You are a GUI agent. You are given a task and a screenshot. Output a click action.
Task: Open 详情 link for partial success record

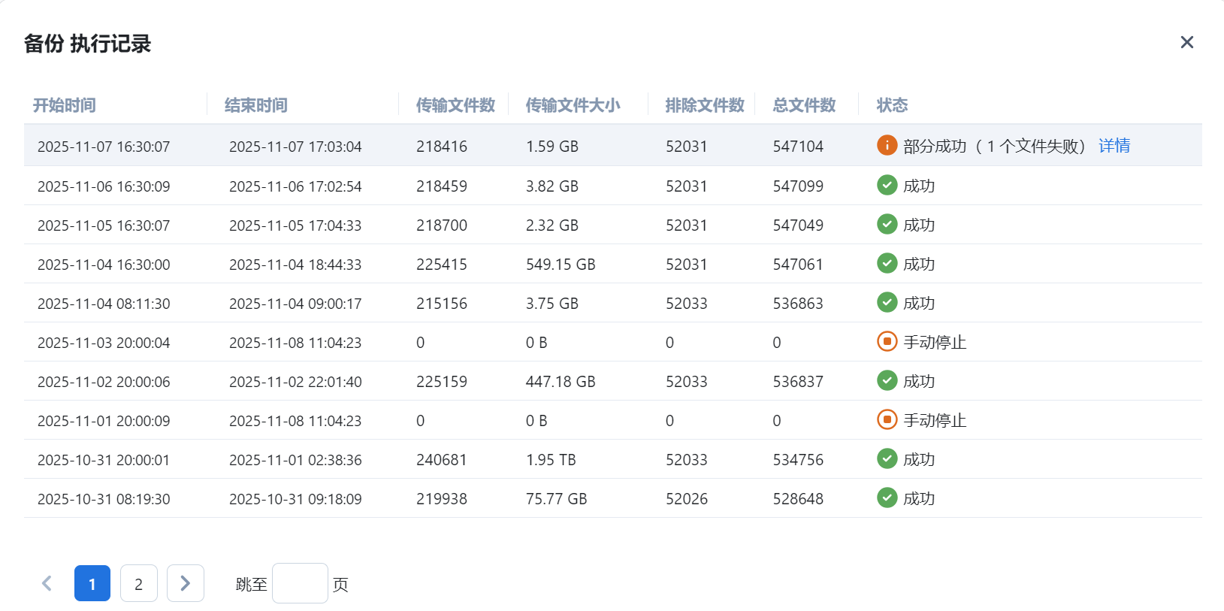tap(1114, 146)
